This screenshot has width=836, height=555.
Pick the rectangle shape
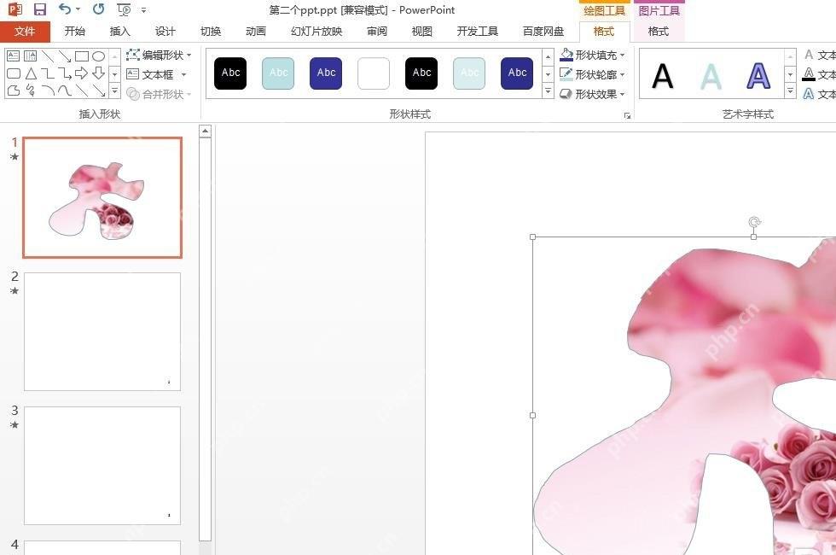(x=82, y=56)
